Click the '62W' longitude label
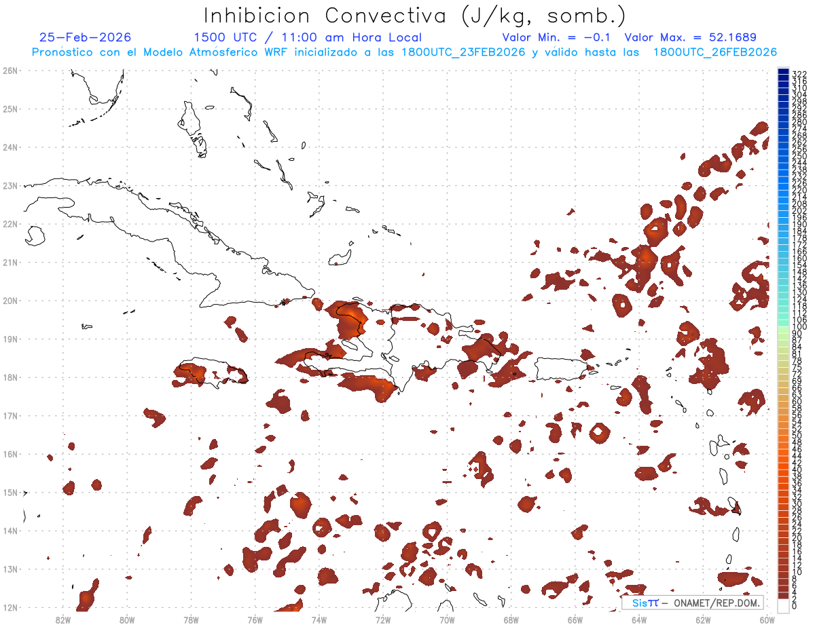815x629 pixels. 703,620
